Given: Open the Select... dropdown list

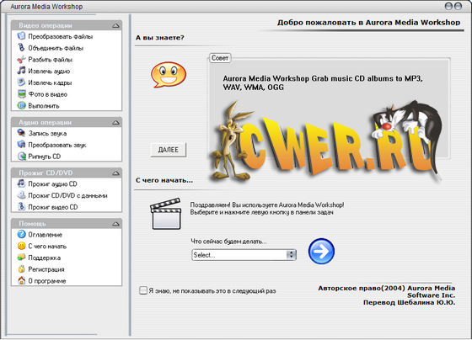Looking at the screenshot, I should pyautogui.click(x=244, y=255).
